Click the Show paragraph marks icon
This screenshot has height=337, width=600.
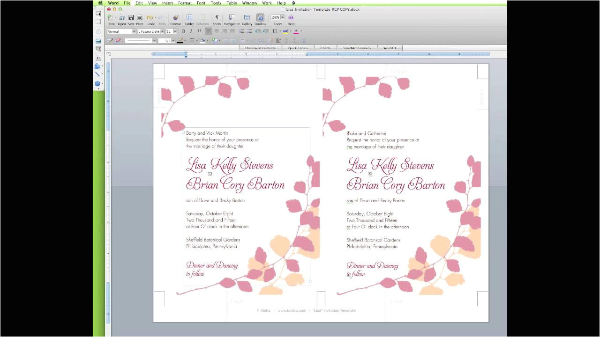(217, 17)
